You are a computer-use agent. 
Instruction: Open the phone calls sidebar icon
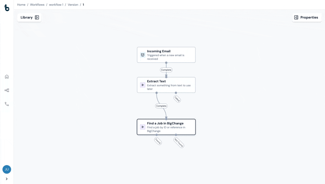click(x=7, y=104)
